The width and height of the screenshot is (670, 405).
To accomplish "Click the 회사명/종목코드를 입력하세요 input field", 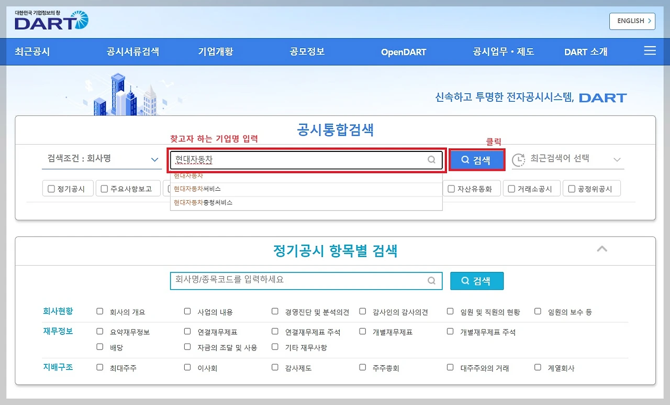I will click(x=306, y=280).
